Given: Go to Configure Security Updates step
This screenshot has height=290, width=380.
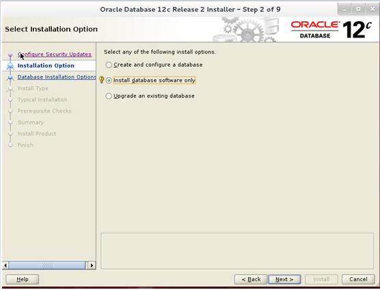Looking at the screenshot, I should pos(55,55).
